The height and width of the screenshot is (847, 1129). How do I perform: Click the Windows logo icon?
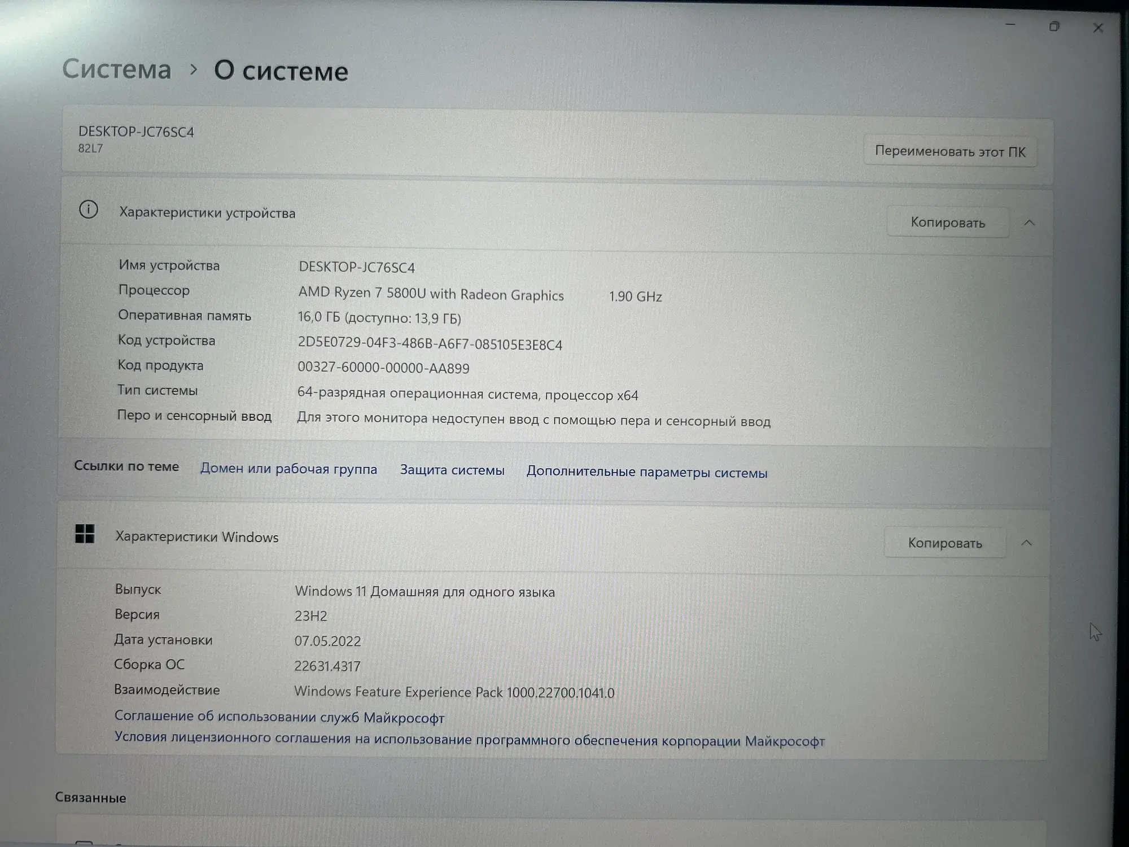(85, 534)
